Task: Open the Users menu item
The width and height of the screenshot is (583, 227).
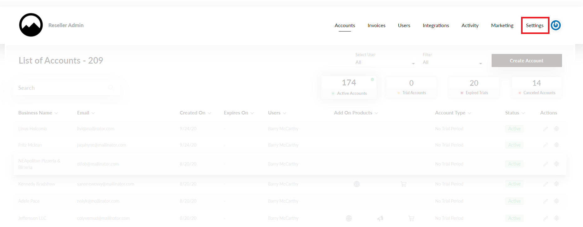Action: click(404, 26)
